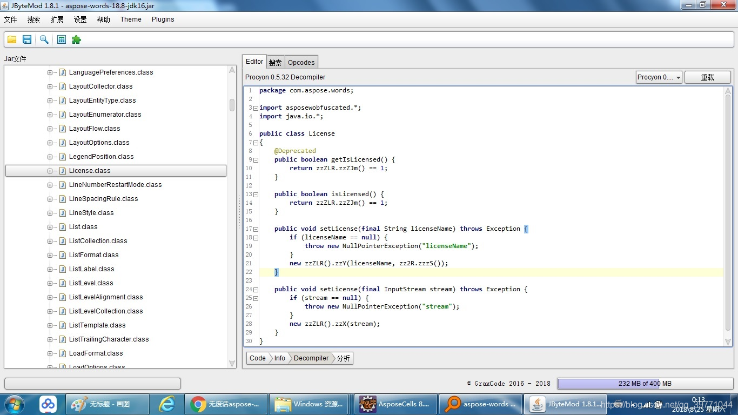Select ListLevelAlignment.class in tree

[x=106, y=297]
